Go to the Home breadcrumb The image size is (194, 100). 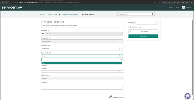(42, 14)
